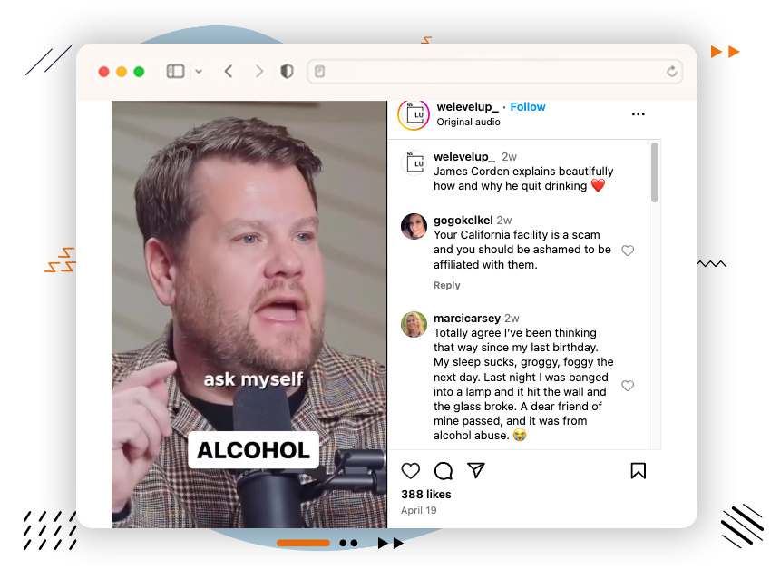Screen dimensions: 780x570
Task: Expand the sidebar dropdown chevron
Action: click(199, 72)
